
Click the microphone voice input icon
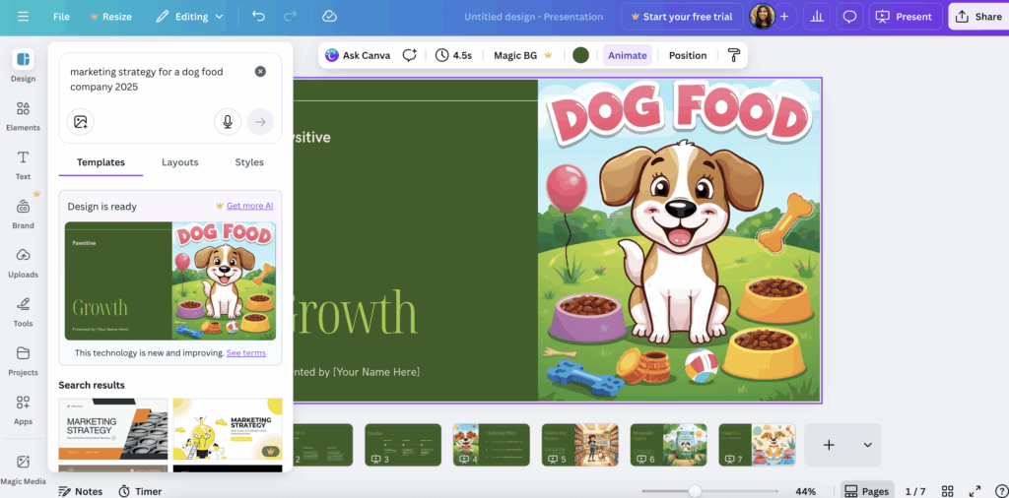(228, 122)
